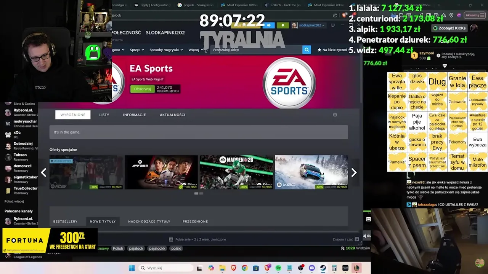This screenshot has height=274, width=488.
Task: Expand the Sprzęt store menu
Action: point(137,50)
